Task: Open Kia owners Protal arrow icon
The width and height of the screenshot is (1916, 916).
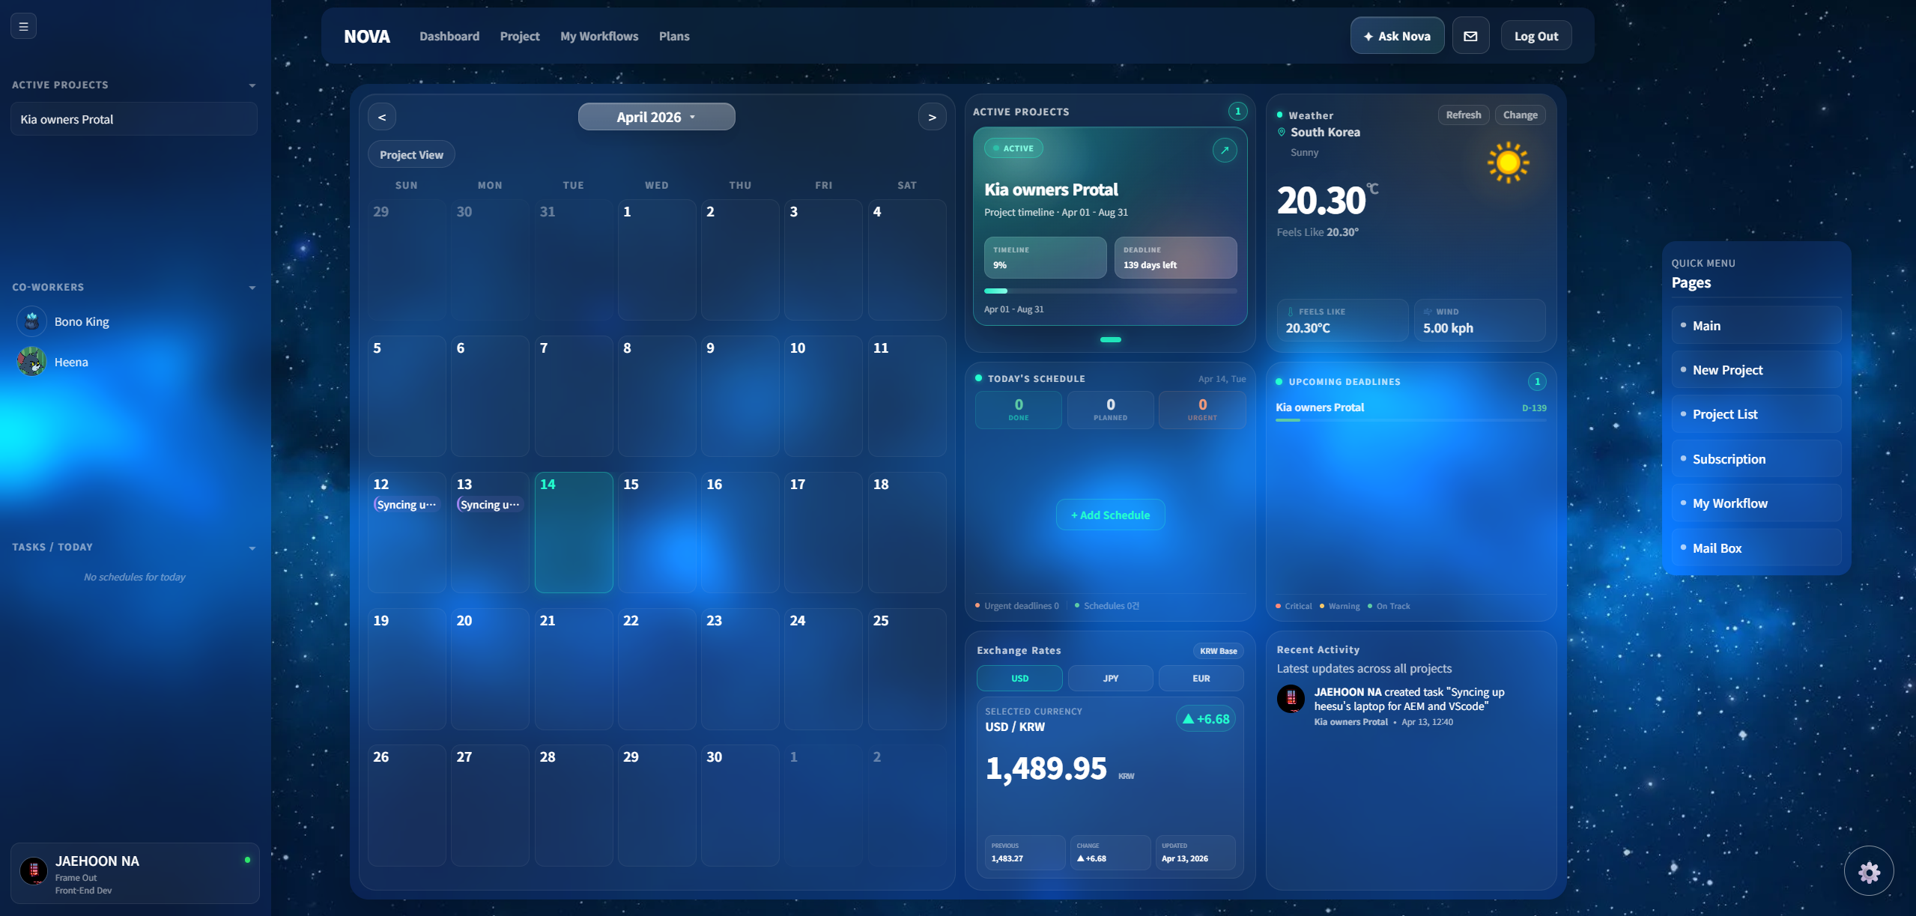Action: [x=1224, y=151]
